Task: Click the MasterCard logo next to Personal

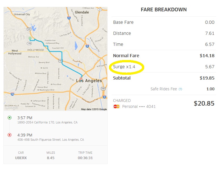Action: [116, 106]
